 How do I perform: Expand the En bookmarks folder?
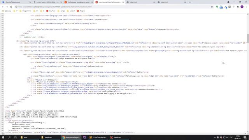point(36,11)
